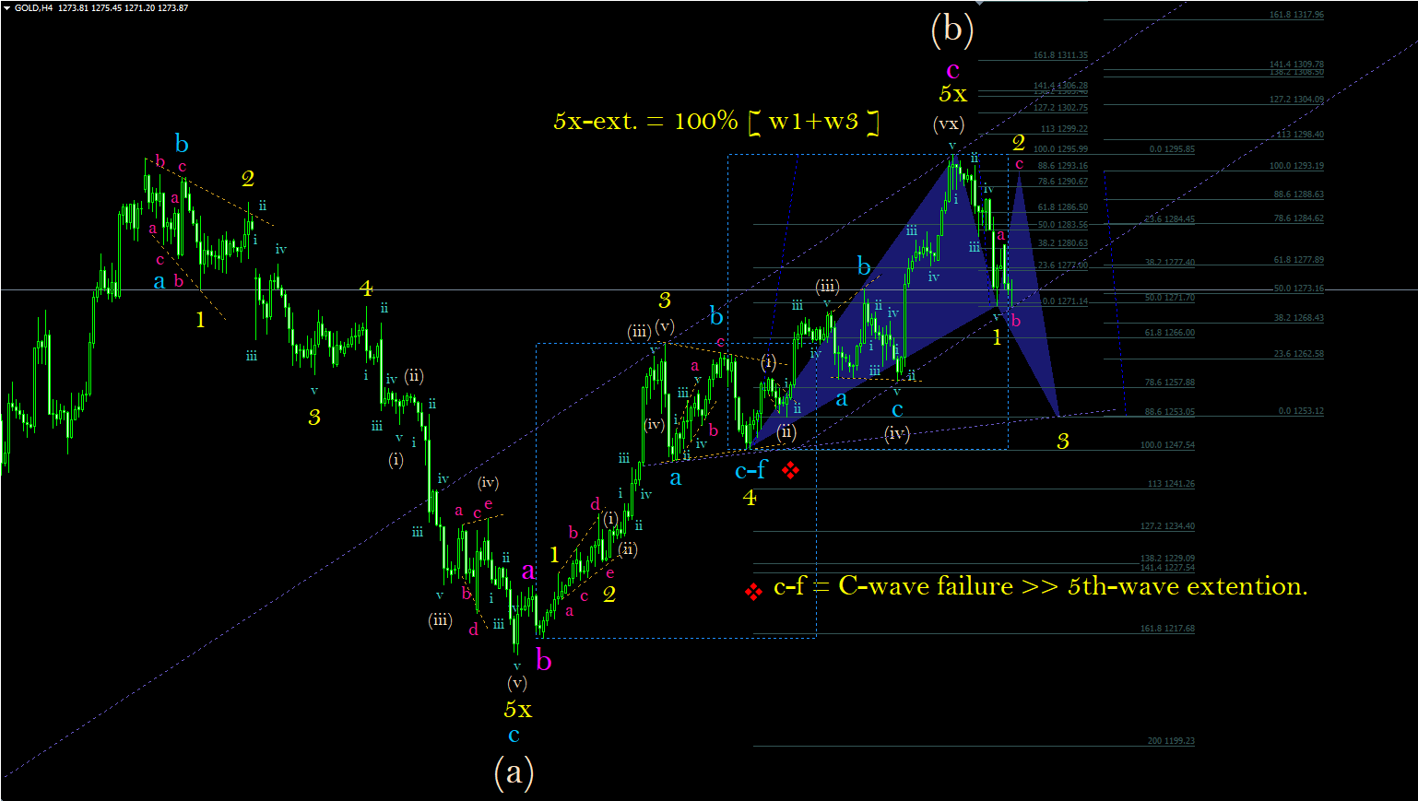
Task: Click Fibonacci label '88.6 1293.16'
Action: point(1062,166)
